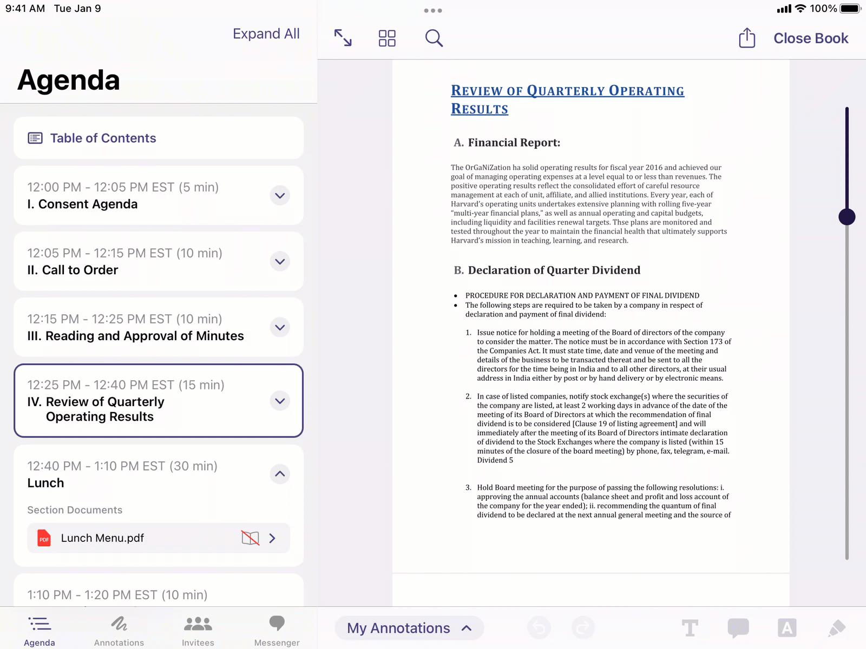The height and width of the screenshot is (649, 866).
Task: Open the Table of Contents
Action: coord(102,138)
